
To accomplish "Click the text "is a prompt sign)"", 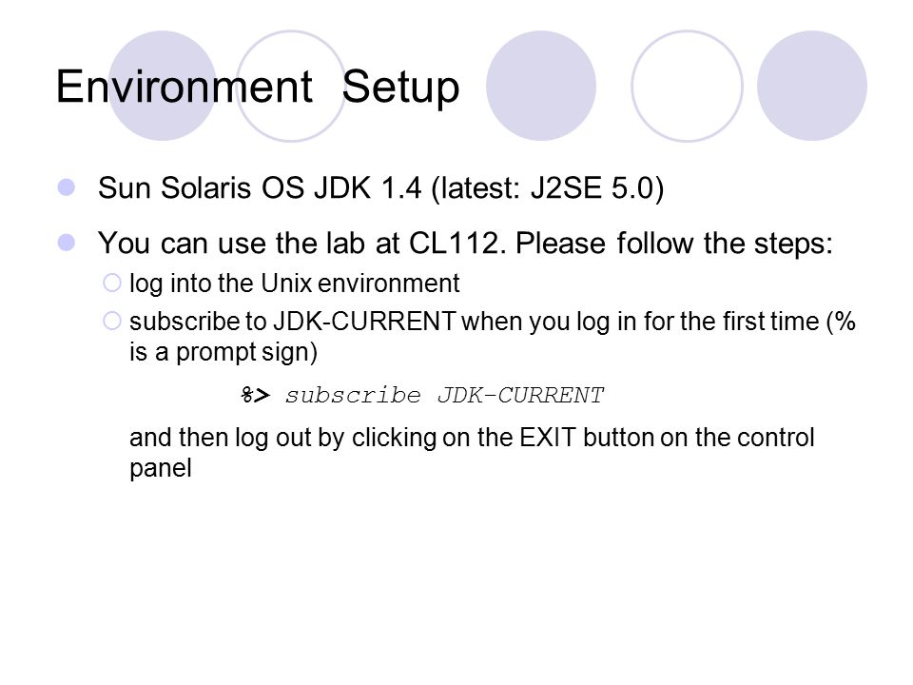I will coord(223,352).
